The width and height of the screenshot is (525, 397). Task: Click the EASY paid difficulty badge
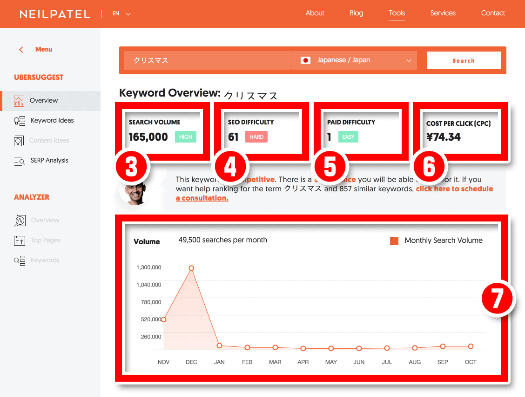click(348, 137)
